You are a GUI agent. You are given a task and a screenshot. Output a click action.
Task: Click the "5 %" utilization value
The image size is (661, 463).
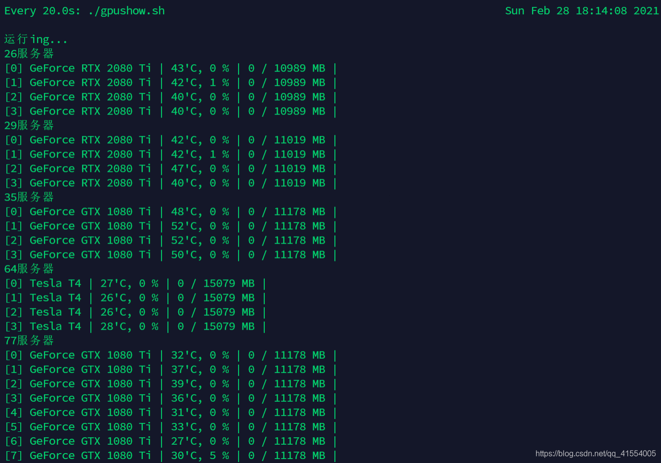[x=219, y=455]
